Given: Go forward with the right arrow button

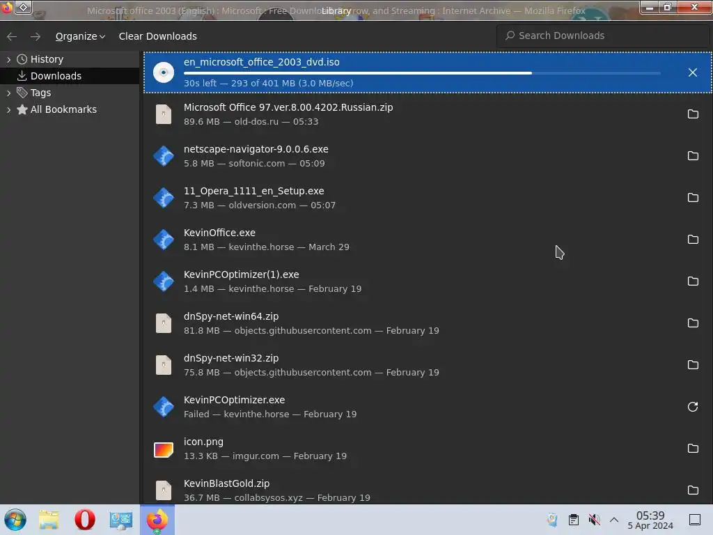Looking at the screenshot, I should tap(36, 36).
